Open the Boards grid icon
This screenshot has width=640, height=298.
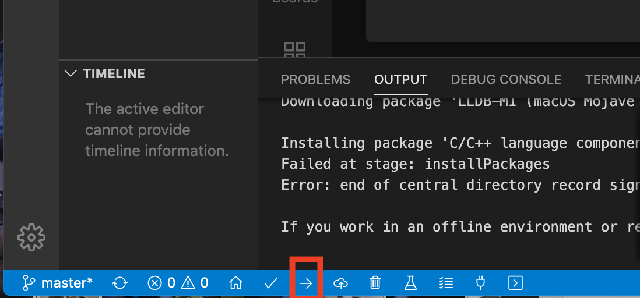[x=295, y=49]
